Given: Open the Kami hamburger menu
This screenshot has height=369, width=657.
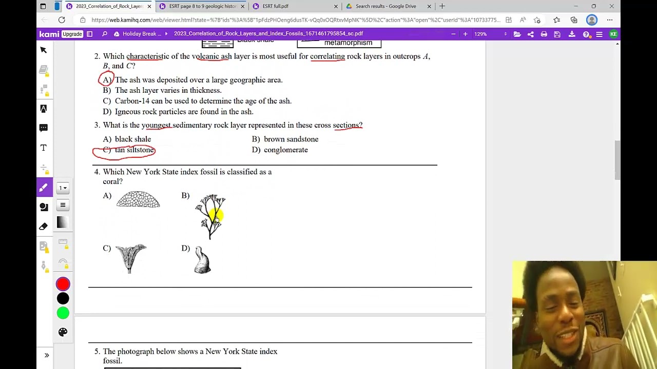Looking at the screenshot, I should coord(599,34).
